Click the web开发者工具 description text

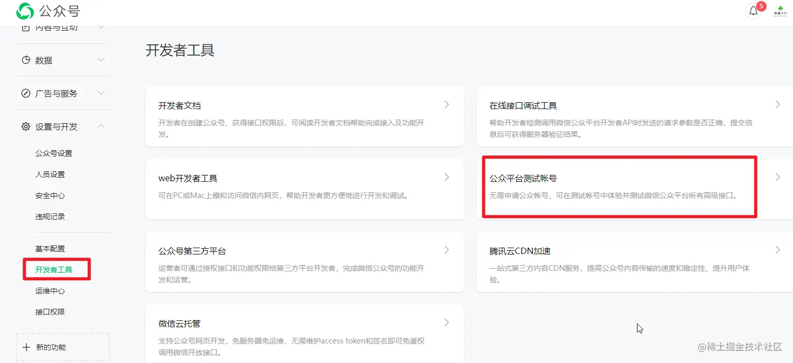tap(284, 195)
